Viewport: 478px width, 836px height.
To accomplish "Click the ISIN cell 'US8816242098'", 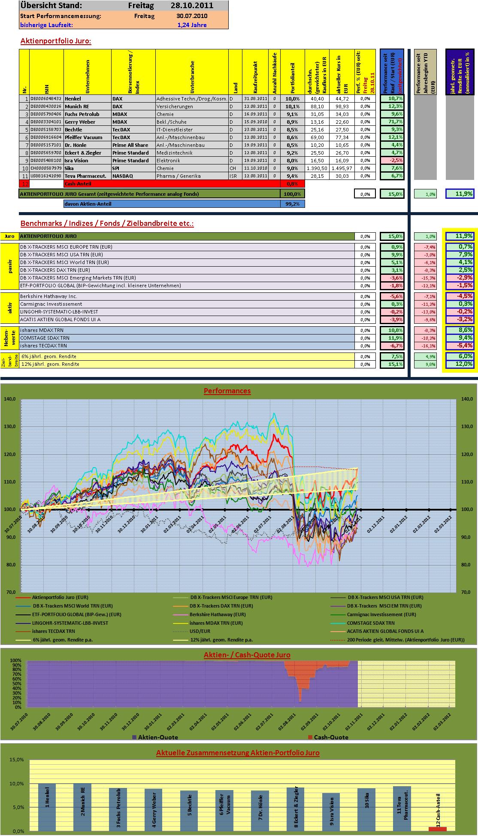I will coord(46,176).
